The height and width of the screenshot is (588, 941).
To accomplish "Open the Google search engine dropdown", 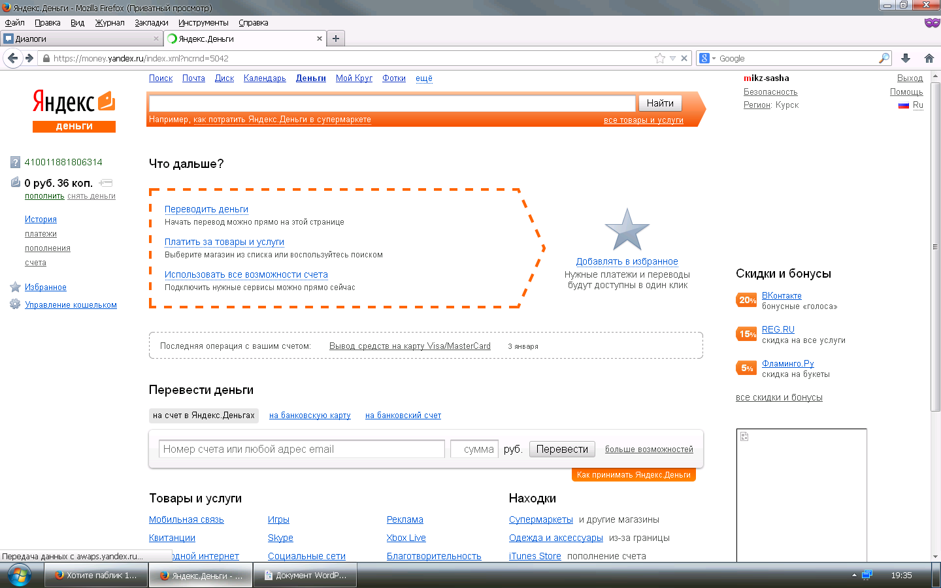I will coord(707,58).
